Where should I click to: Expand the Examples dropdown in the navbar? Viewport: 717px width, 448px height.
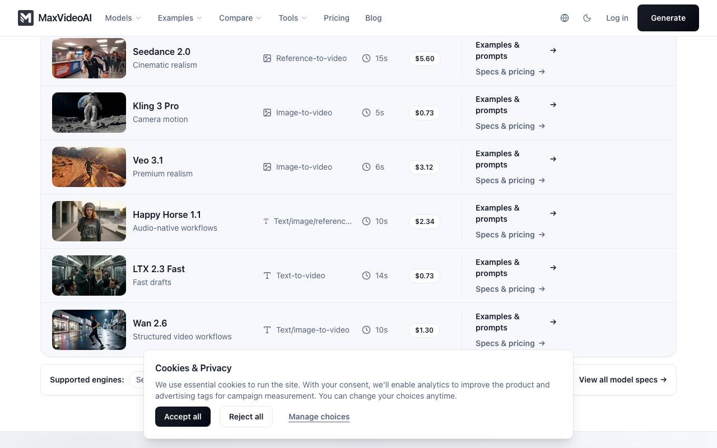(x=180, y=18)
